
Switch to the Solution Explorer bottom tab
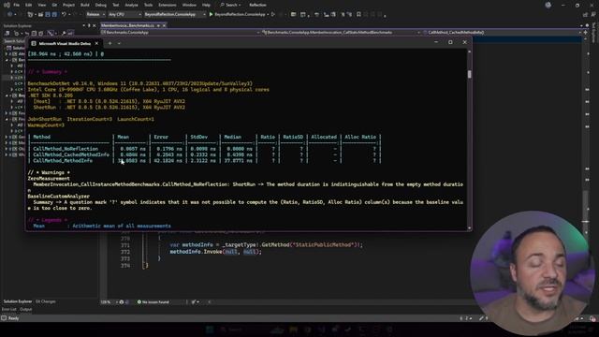pos(18,301)
